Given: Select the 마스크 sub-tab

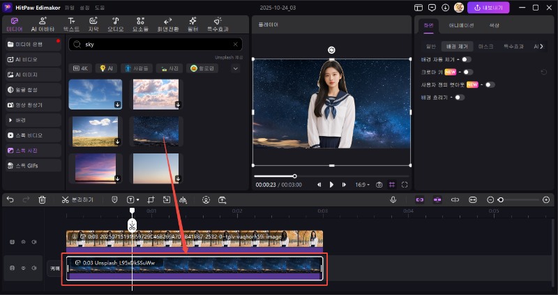Looking at the screenshot, I should tap(486, 46).
